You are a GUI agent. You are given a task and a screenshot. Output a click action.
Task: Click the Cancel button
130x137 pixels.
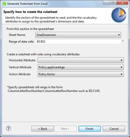pos(114,129)
